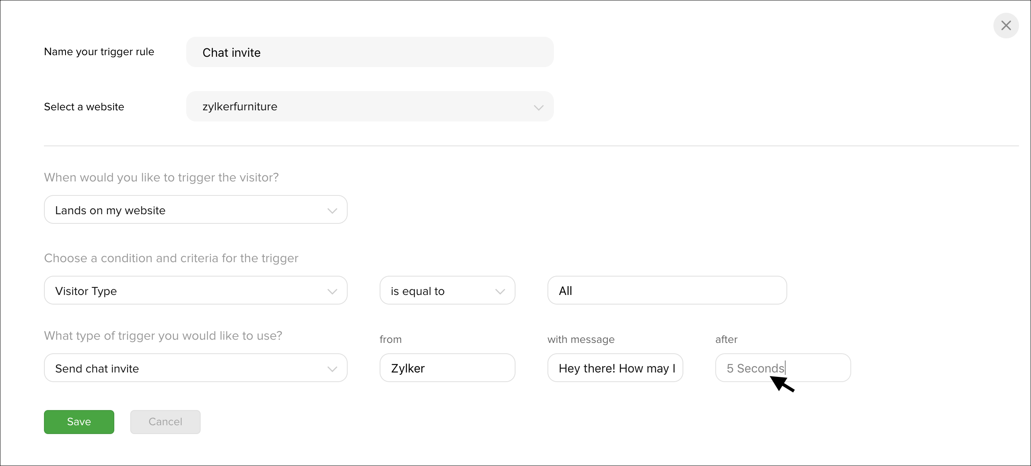The image size is (1031, 466).
Task: Click the 5 Seconds after field
Action: pos(783,368)
